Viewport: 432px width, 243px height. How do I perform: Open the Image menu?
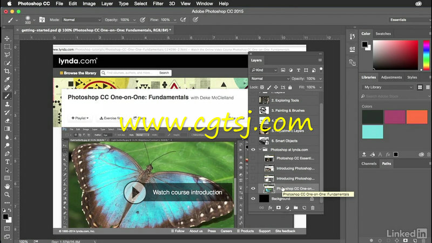click(x=89, y=4)
